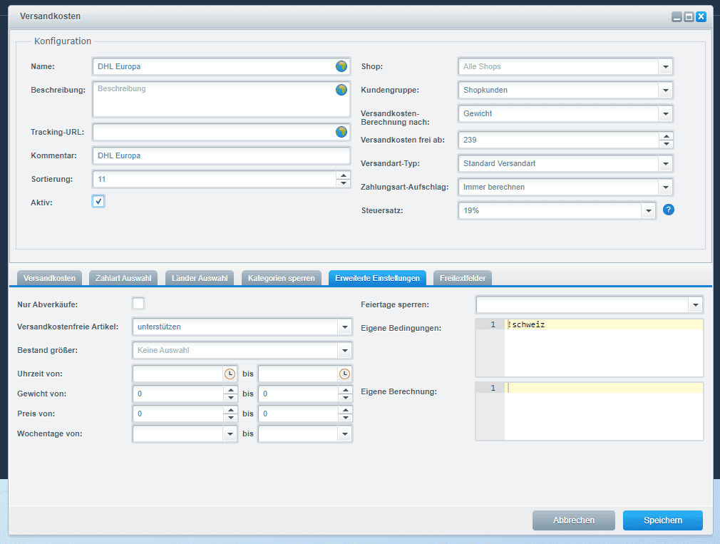
Task: Open the Versandkostenfreie Artikel dropdown
Action: 344,327
